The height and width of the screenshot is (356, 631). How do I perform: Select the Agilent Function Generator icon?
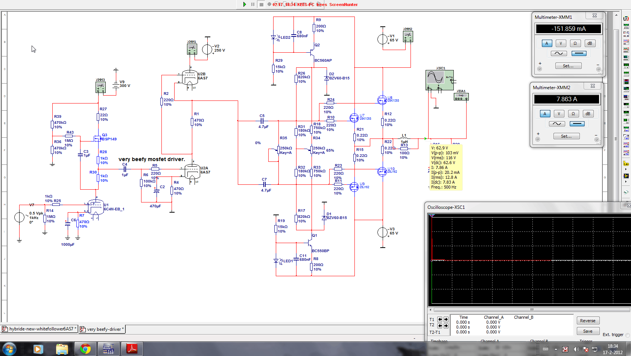tap(626, 129)
